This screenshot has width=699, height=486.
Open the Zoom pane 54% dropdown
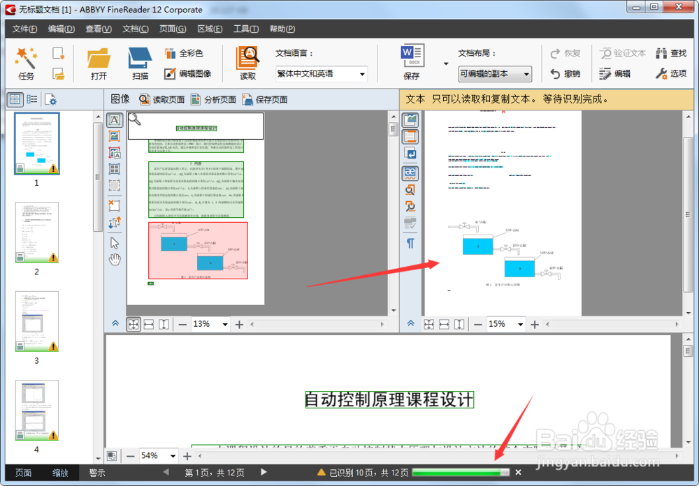pos(173,456)
